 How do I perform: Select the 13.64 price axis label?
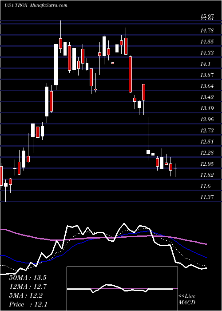[x=207, y=86]
